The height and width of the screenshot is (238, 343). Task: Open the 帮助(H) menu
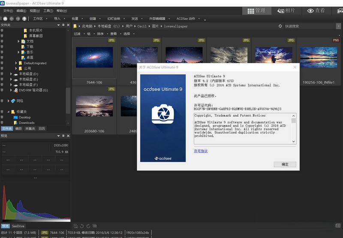[62, 11]
